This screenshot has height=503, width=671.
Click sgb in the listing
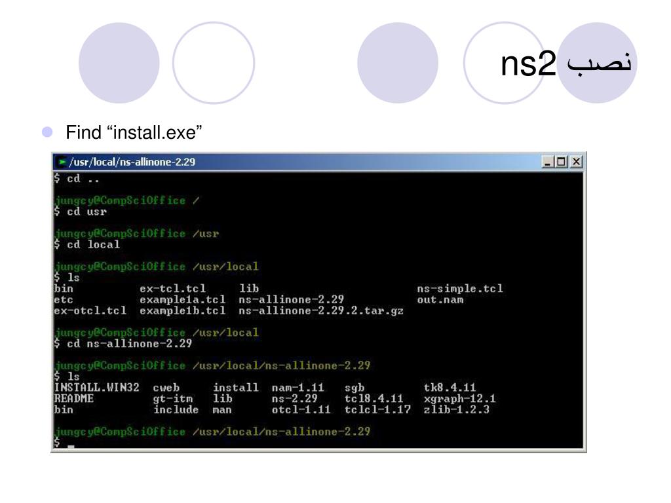[355, 388]
